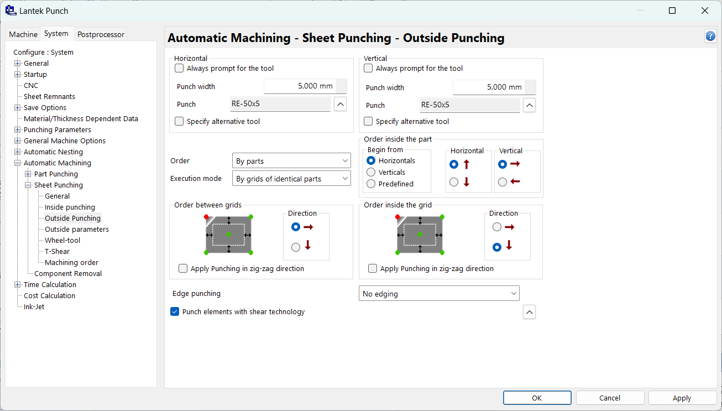
Task: Open the Execution mode dropdown
Action: coord(291,179)
